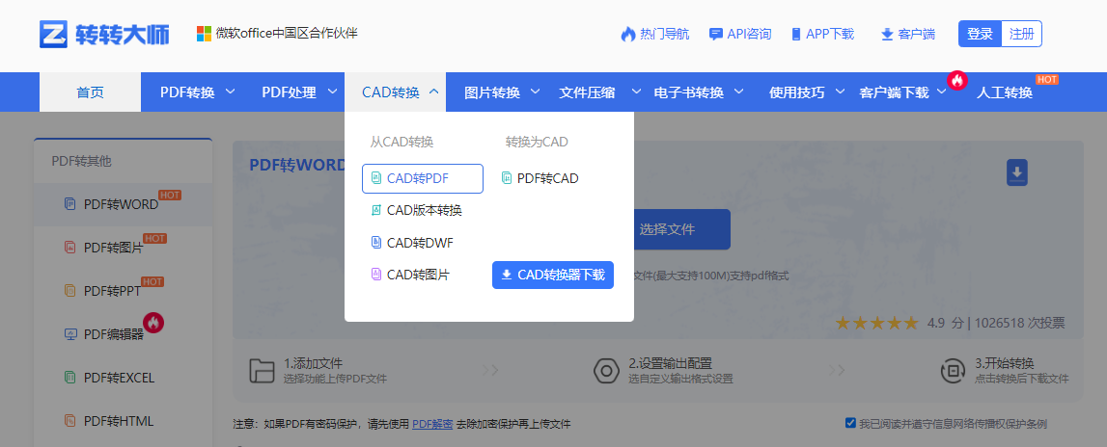
Task: Click the 注册 button
Action: pos(1021,34)
